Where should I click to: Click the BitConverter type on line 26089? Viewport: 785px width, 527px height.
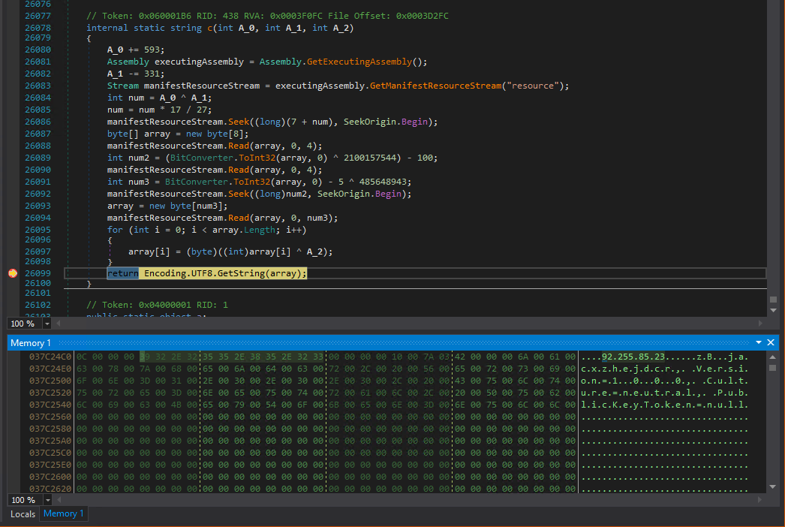pos(202,158)
